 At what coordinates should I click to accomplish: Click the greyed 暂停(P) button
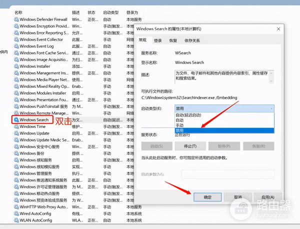tap(224, 146)
